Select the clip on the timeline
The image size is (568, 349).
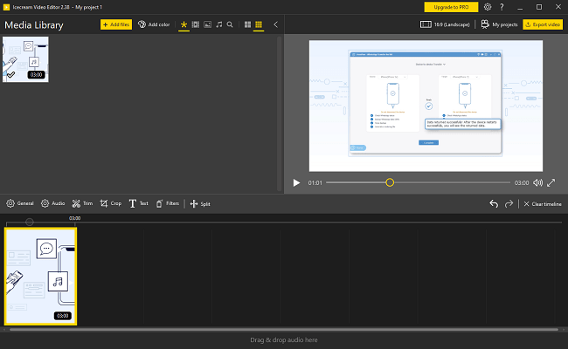click(40, 277)
